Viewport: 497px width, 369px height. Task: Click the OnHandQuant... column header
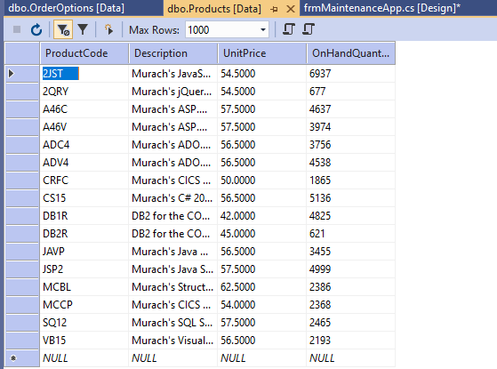coord(351,53)
